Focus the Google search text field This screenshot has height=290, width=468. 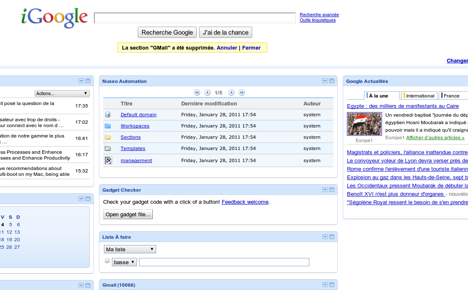(x=195, y=18)
